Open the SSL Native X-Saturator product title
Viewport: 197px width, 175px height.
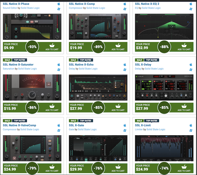18,65
